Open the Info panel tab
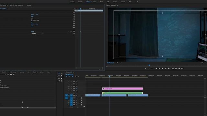This screenshot has height=116, width=207. 28,72
